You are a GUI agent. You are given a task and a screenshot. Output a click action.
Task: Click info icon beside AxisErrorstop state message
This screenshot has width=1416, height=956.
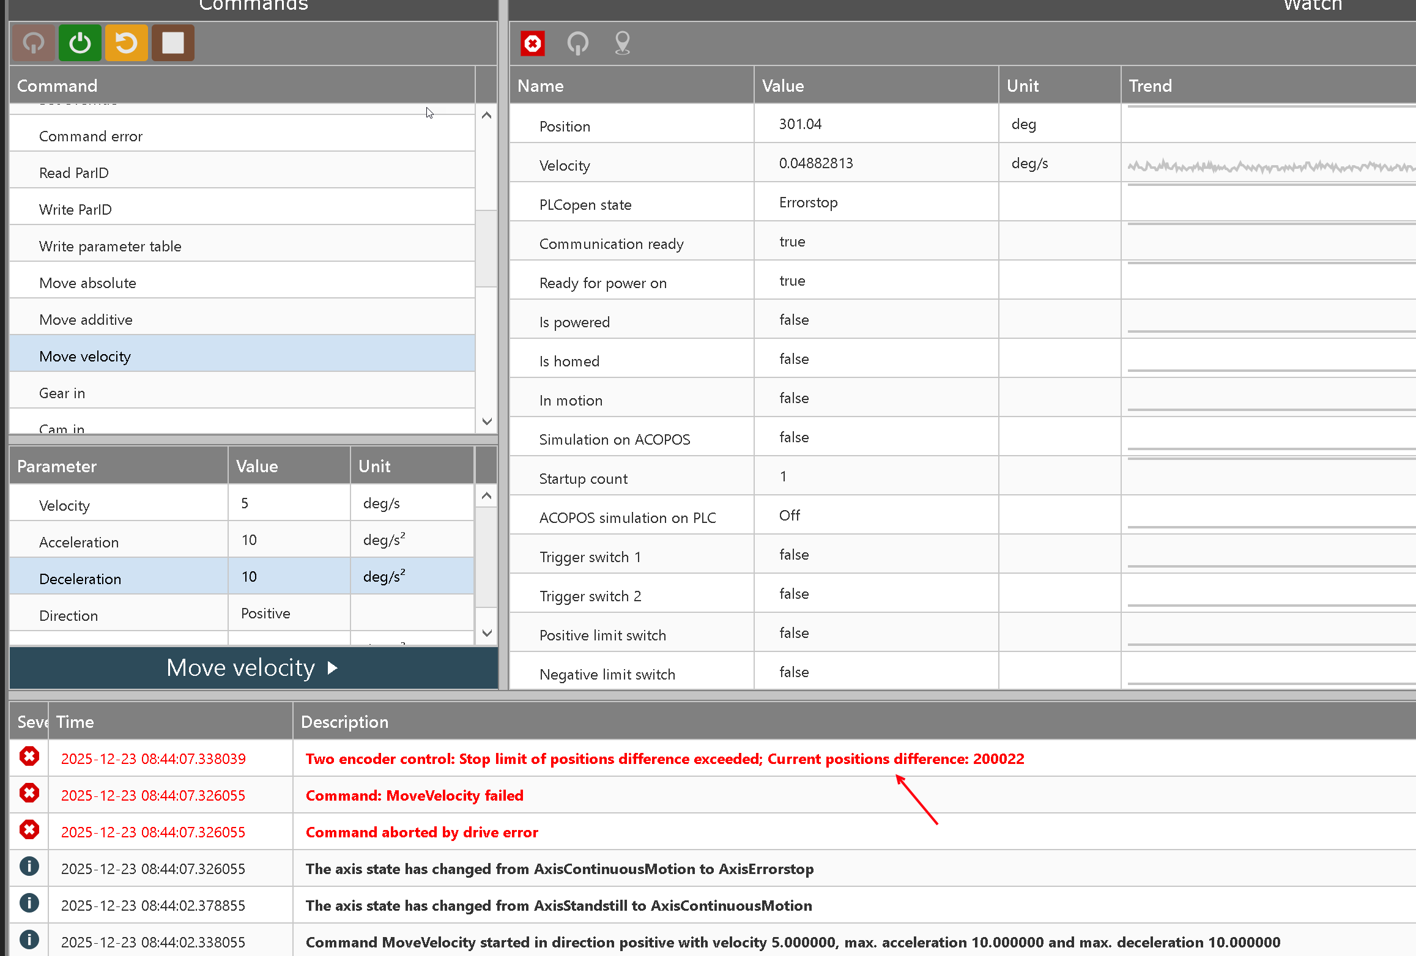point(29,867)
